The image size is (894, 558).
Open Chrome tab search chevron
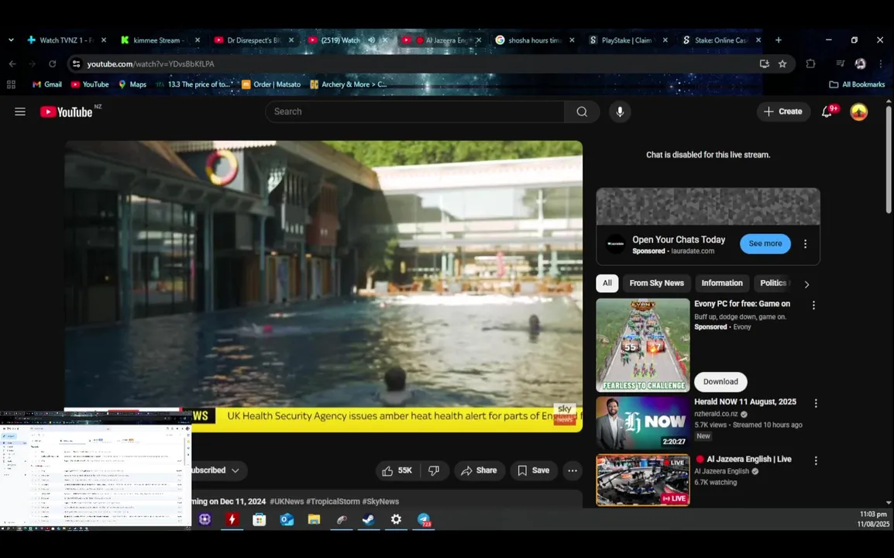[x=11, y=40]
